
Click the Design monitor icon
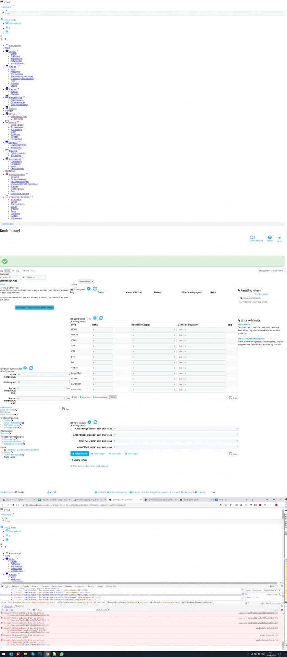(7, 121)
